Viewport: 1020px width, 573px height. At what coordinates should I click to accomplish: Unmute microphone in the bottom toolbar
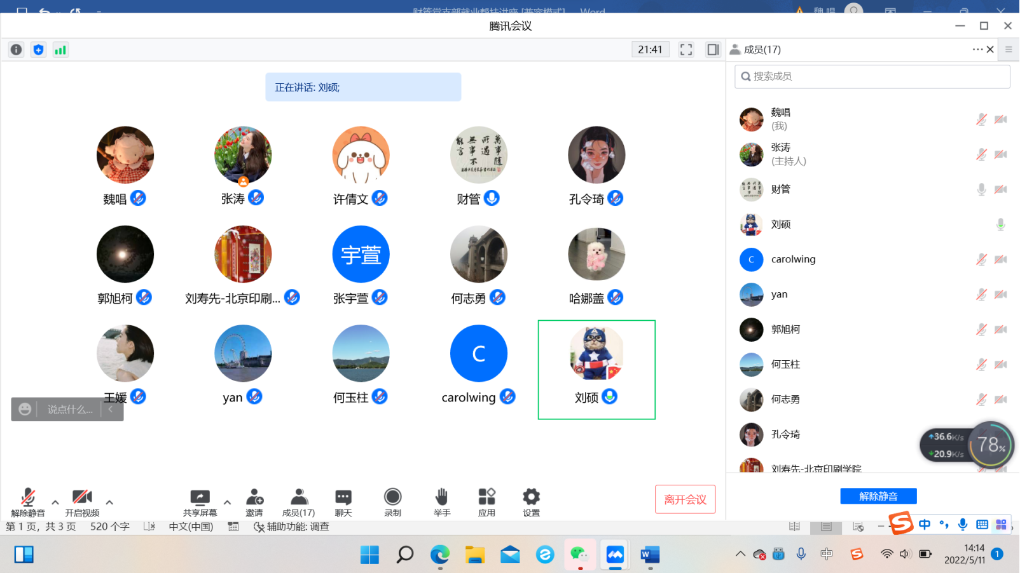point(28,502)
